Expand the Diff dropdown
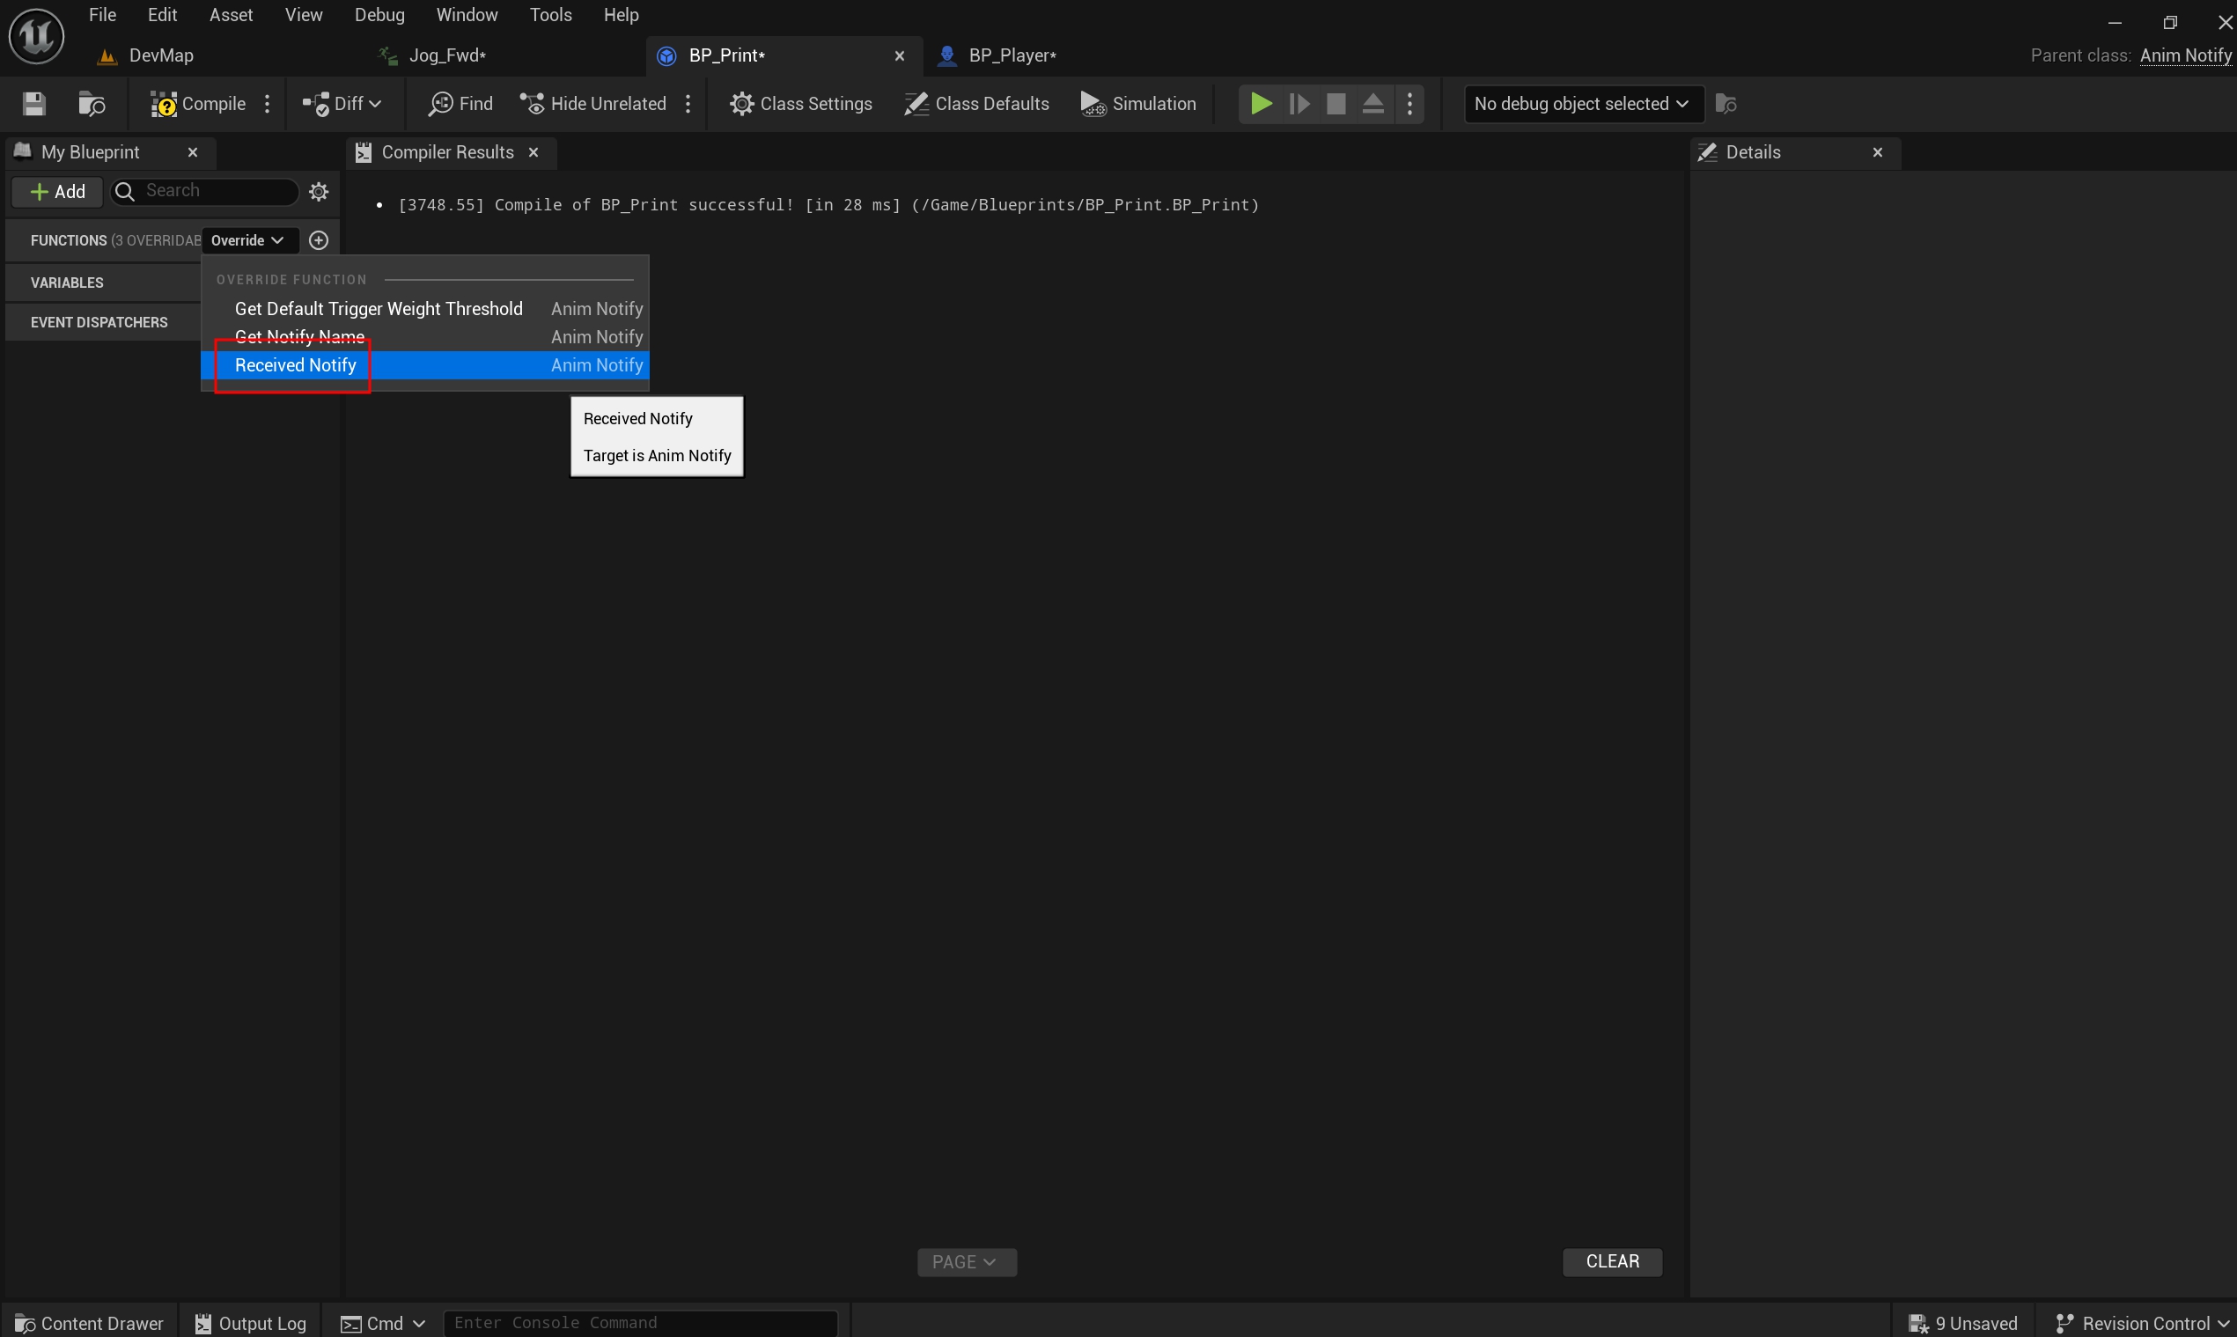Screen dimensions: 2237x1337 point(342,104)
